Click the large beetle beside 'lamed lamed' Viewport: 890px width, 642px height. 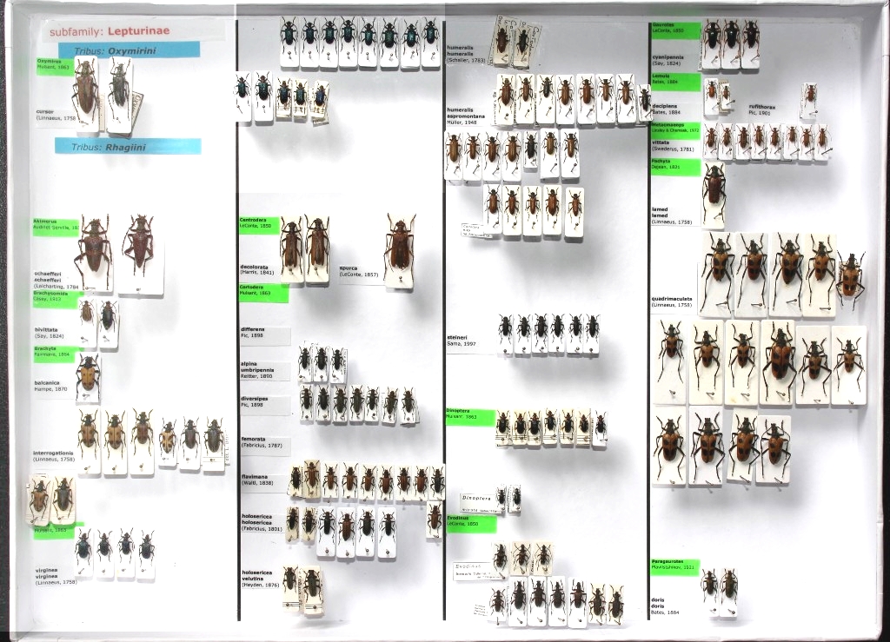pyautogui.click(x=714, y=190)
